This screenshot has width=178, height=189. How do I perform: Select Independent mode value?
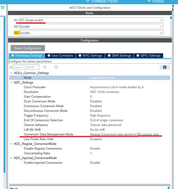click(102, 78)
